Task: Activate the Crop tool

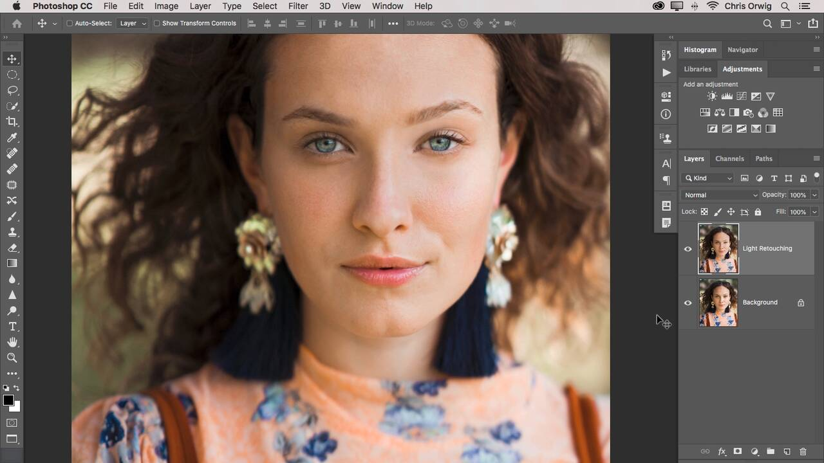Action: [12, 122]
